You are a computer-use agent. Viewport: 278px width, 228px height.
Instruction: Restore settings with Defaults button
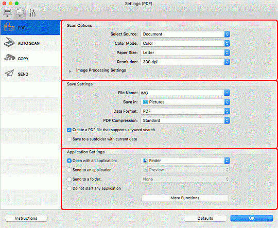[205, 218]
